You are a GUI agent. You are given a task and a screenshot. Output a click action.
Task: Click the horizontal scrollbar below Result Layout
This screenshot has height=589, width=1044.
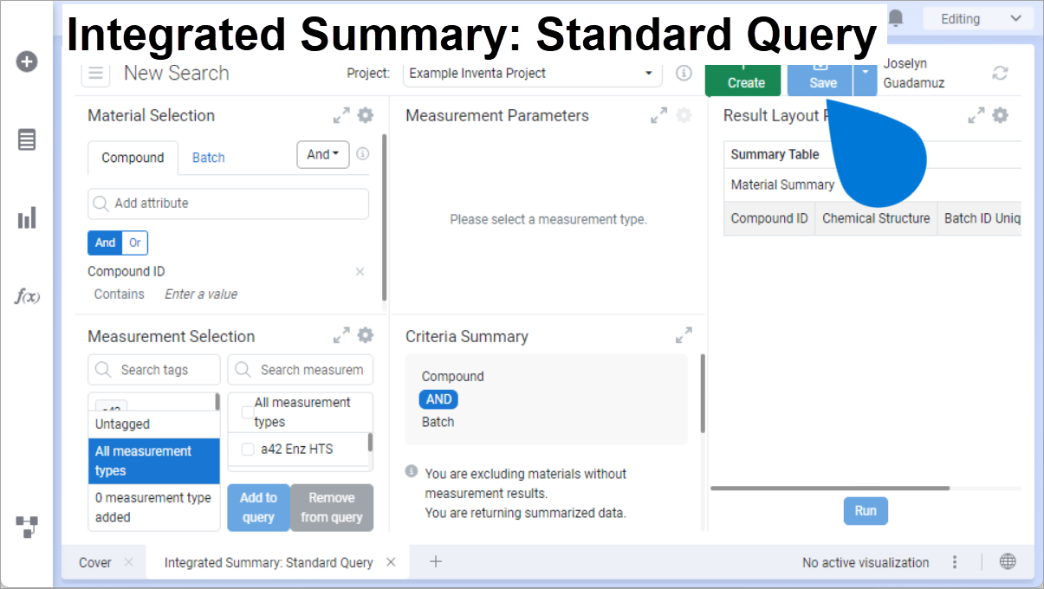[x=832, y=489]
